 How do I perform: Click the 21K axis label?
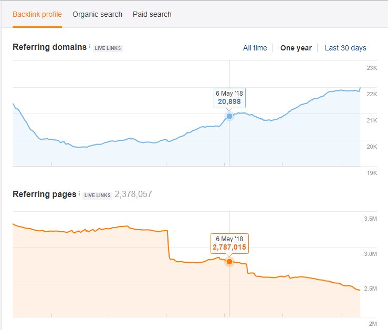tap(372, 120)
